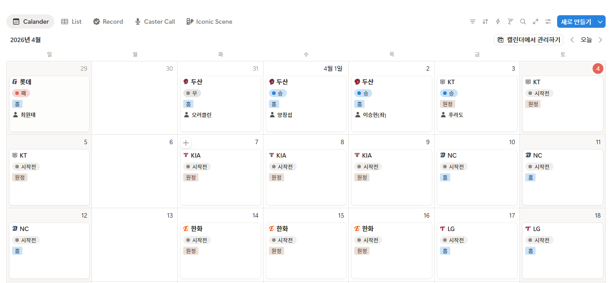Switch to the Record tab
The image size is (611, 283).
[108, 21]
